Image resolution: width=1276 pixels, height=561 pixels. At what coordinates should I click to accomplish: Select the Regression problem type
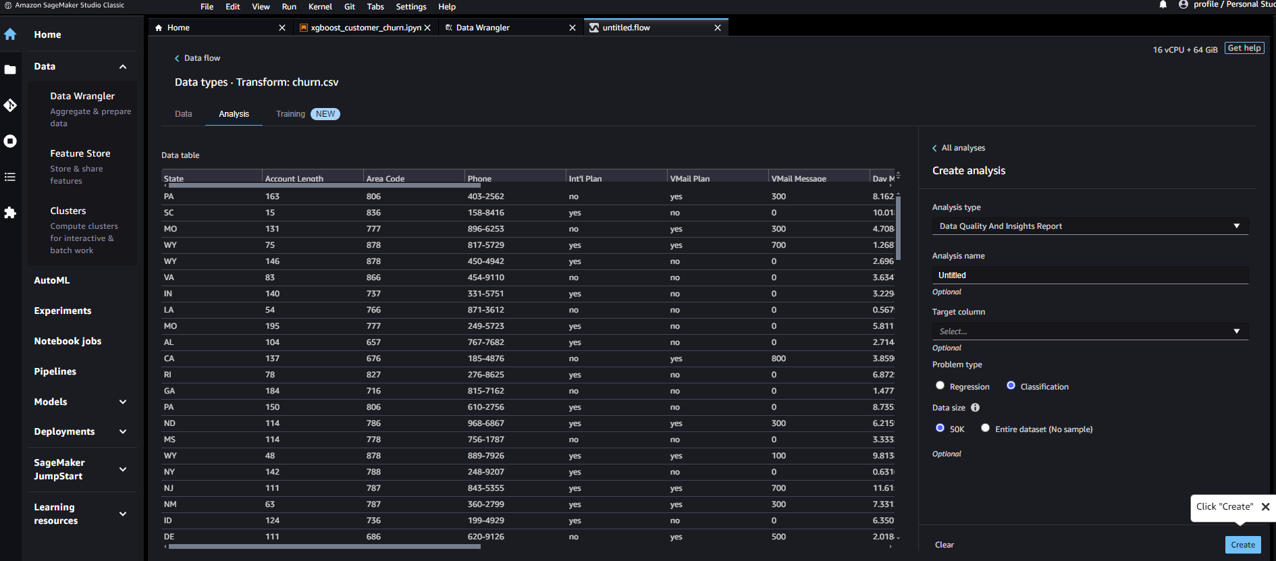click(x=940, y=385)
